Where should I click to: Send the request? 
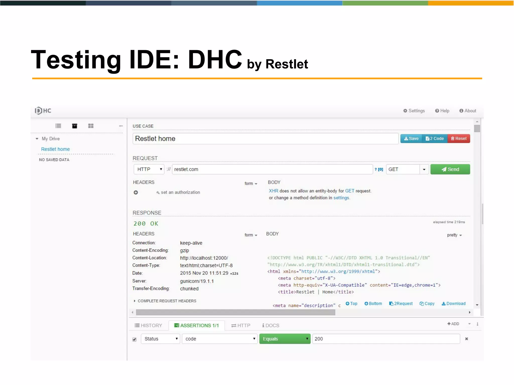(x=450, y=169)
